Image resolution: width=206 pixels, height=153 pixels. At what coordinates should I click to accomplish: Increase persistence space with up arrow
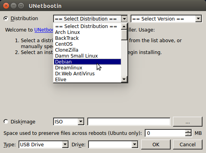click(188, 132)
